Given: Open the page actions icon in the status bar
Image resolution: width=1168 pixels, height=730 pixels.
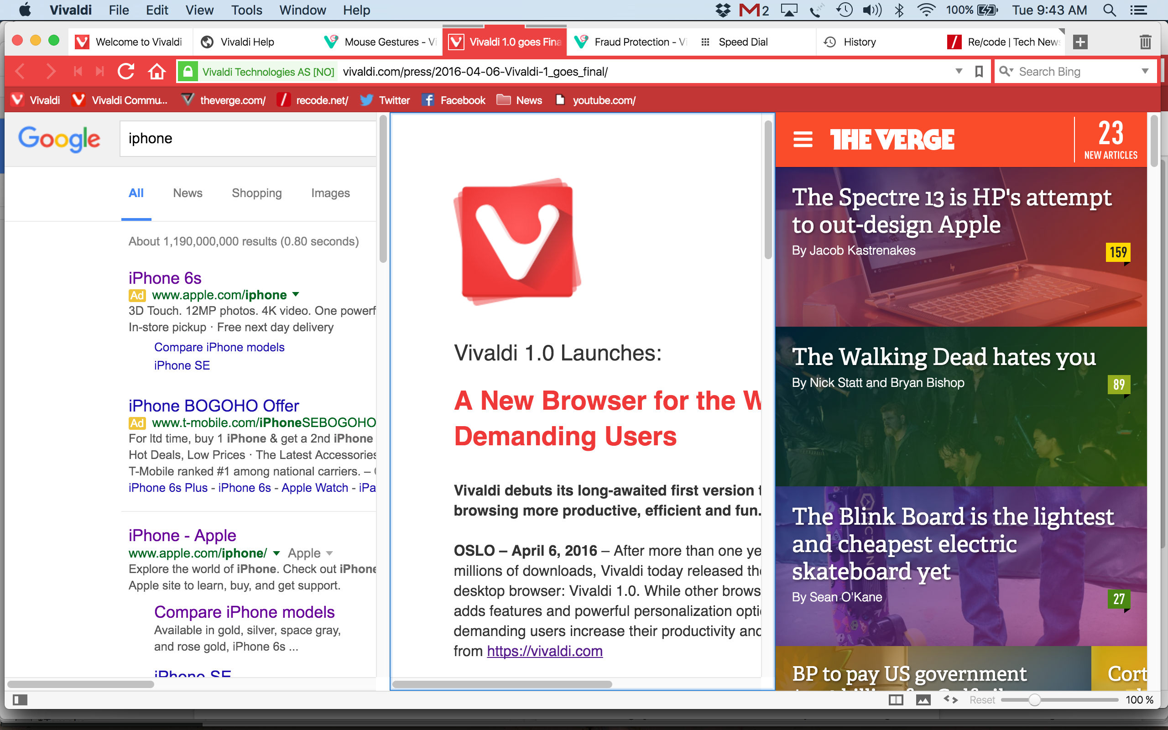Looking at the screenshot, I should point(950,699).
